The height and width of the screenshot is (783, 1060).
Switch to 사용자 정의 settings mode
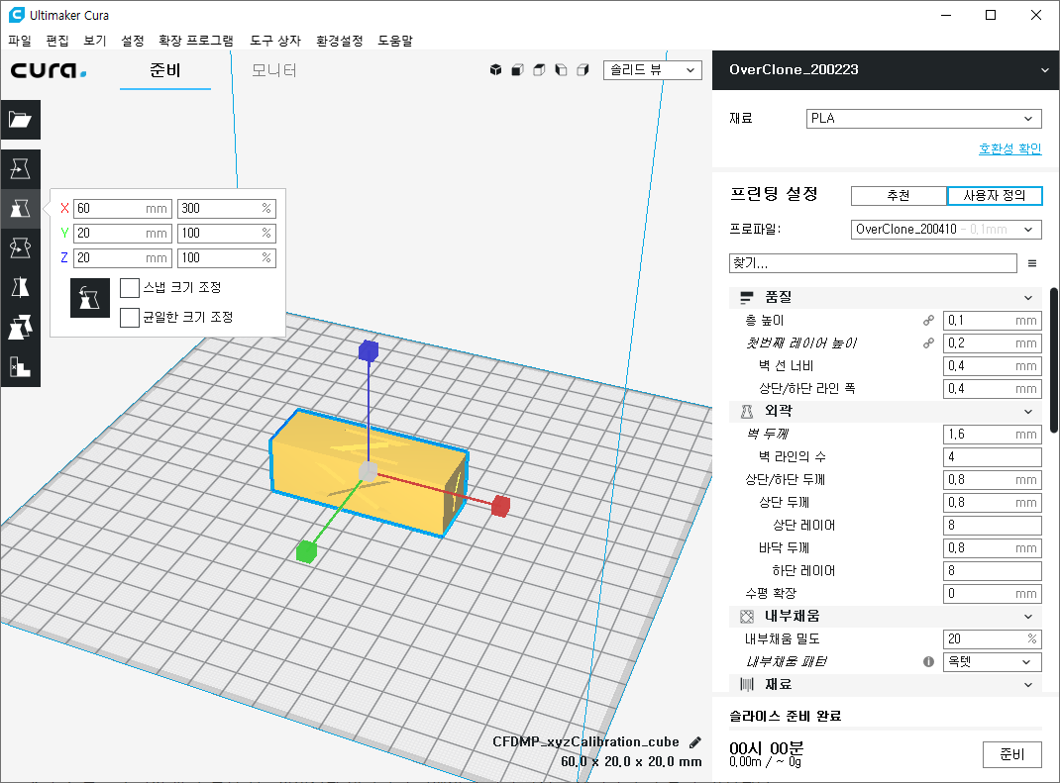[995, 196]
